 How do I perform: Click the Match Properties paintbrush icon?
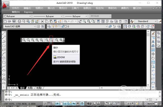point(55,21)
